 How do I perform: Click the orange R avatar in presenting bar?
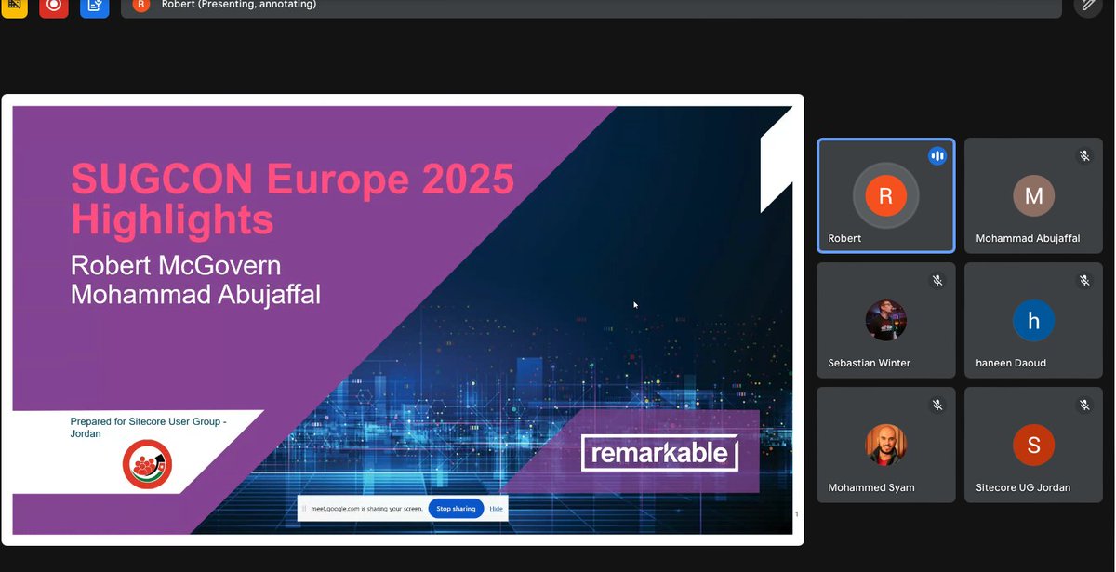(x=141, y=5)
